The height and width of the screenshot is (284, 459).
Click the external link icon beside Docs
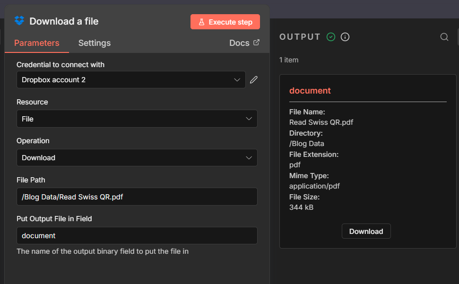coord(257,42)
